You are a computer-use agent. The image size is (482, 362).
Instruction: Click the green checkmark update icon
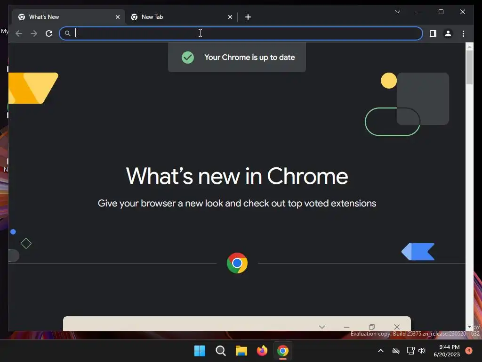pyautogui.click(x=187, y=57)
